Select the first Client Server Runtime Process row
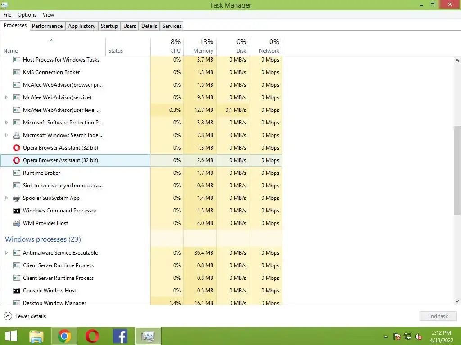Screen dimensions: 461x345 coord(141,265)
